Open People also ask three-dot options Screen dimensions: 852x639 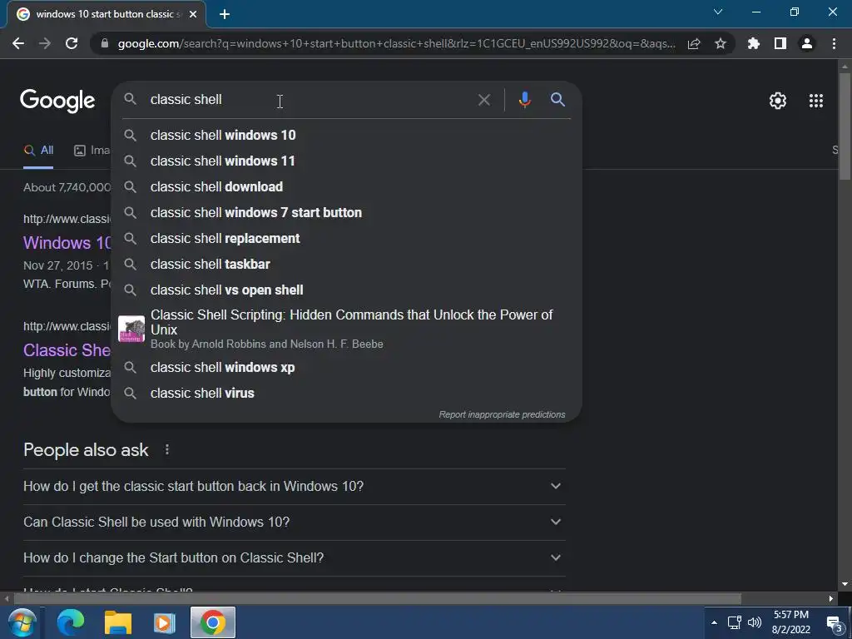(166, 450)
